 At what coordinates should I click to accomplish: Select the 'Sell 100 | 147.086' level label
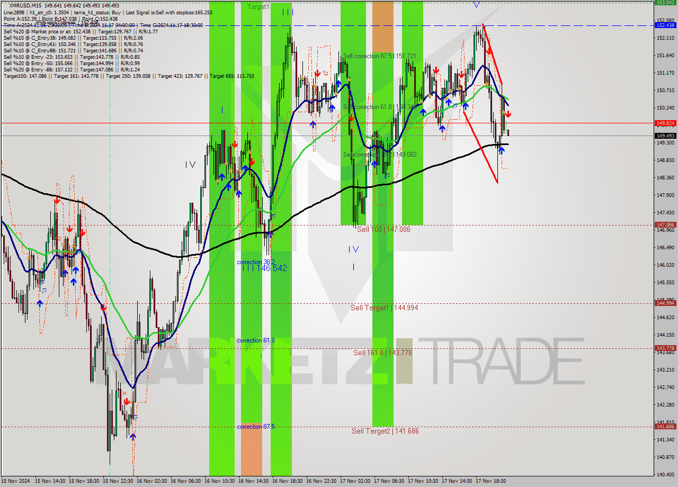(384, 229)
